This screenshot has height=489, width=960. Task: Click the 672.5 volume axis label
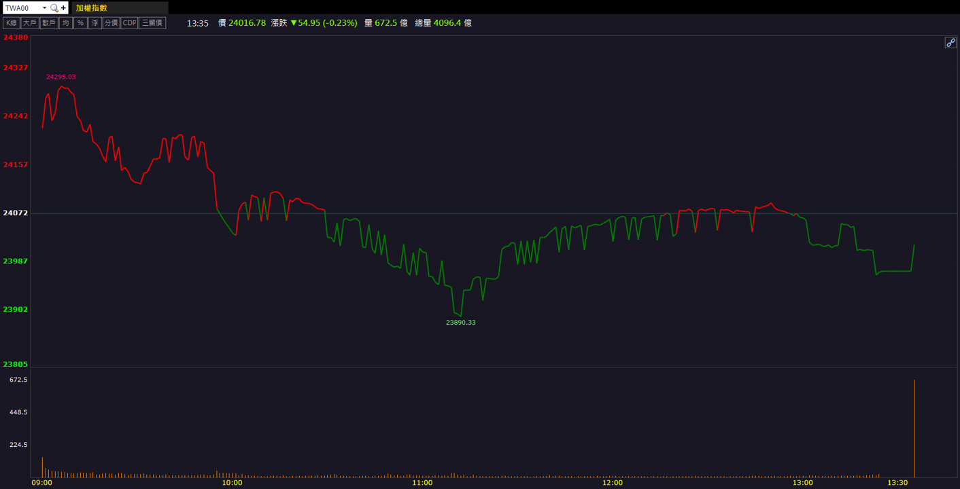[x=18, y=380]
